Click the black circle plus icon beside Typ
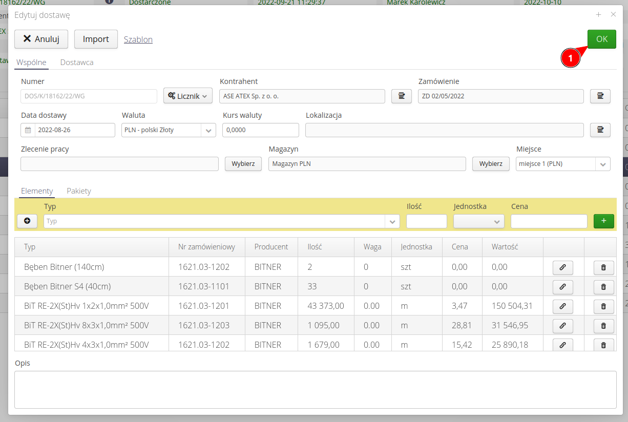Image resolution: width=628 pixels, height=422 pixels. [x=27, y=221]
